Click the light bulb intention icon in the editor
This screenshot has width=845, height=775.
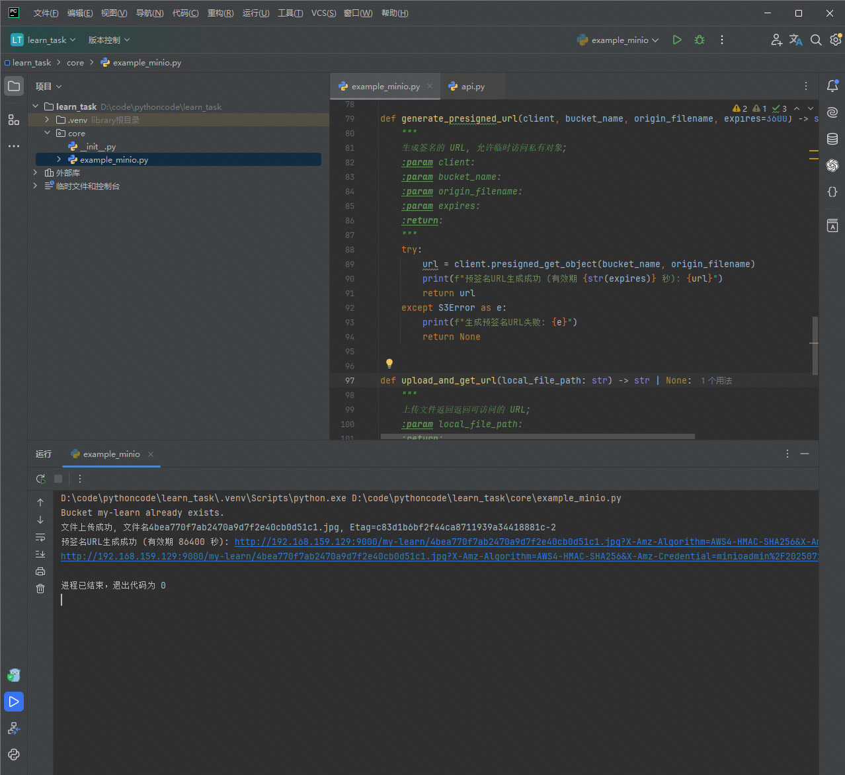click(x=389, y=364)
